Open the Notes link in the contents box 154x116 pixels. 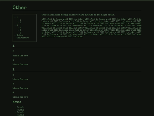click(x=20, y=35)
